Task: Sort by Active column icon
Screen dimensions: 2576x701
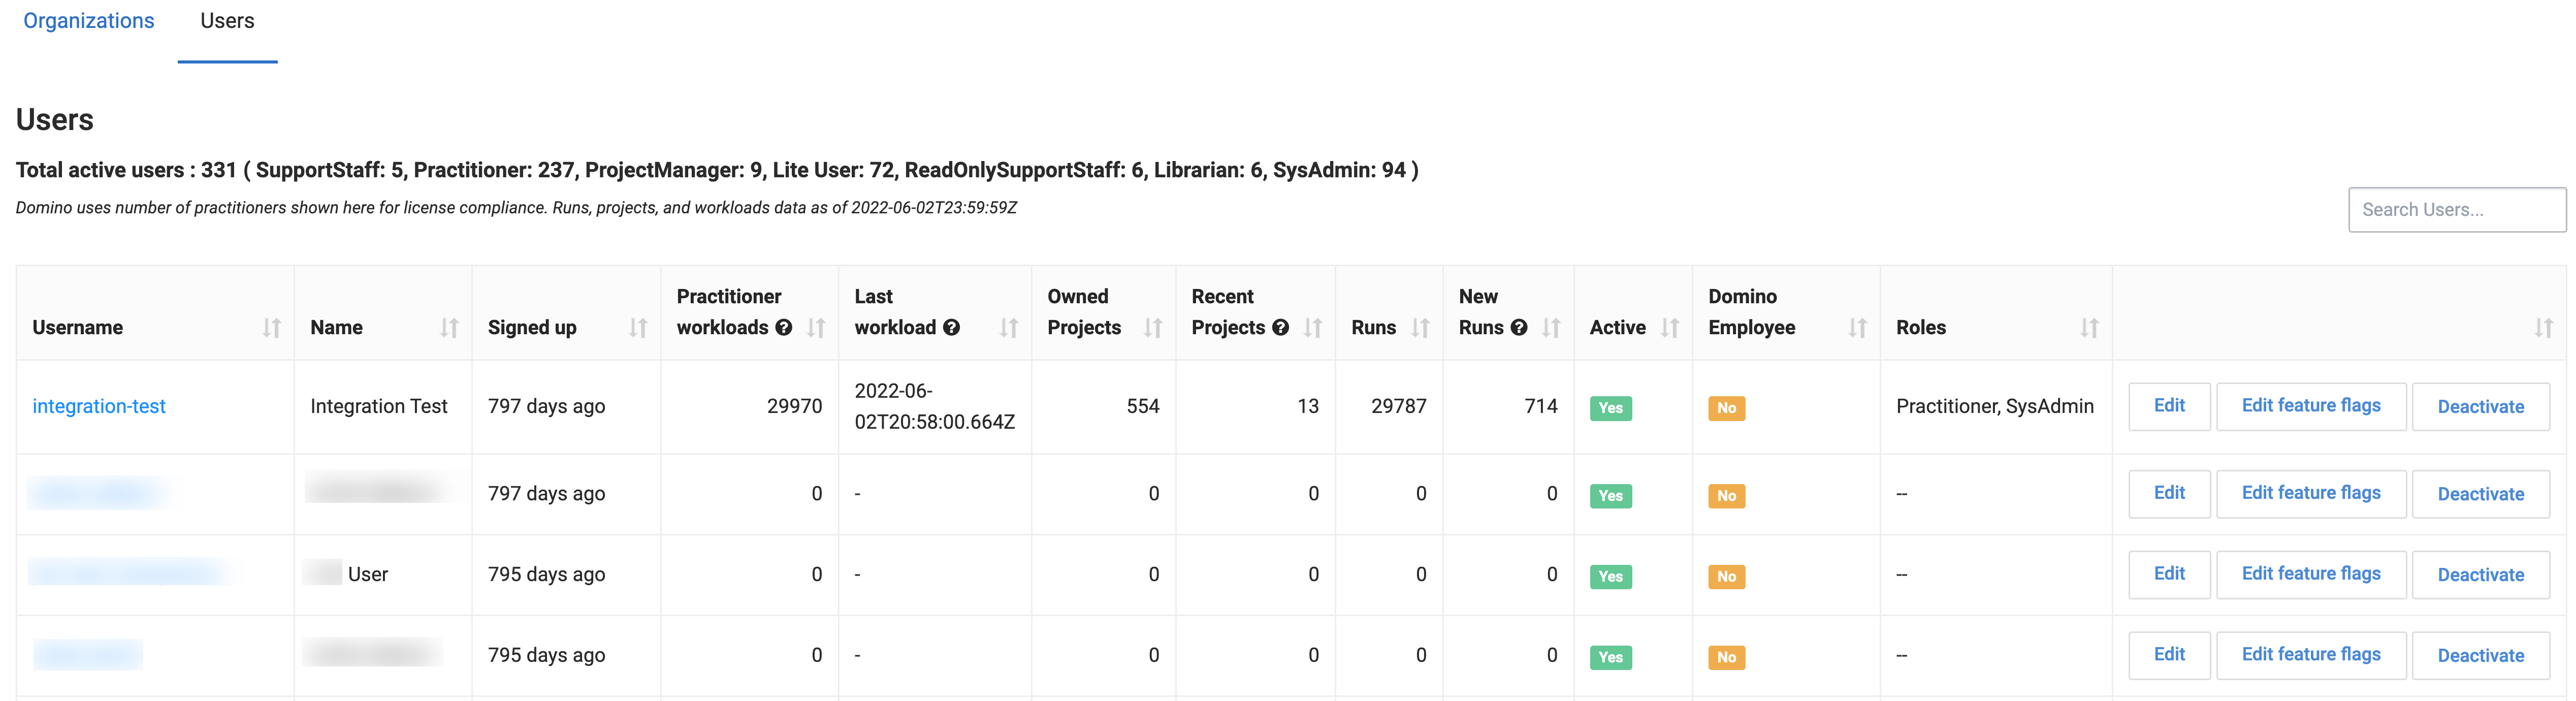Action: [x=1669, y=328]
